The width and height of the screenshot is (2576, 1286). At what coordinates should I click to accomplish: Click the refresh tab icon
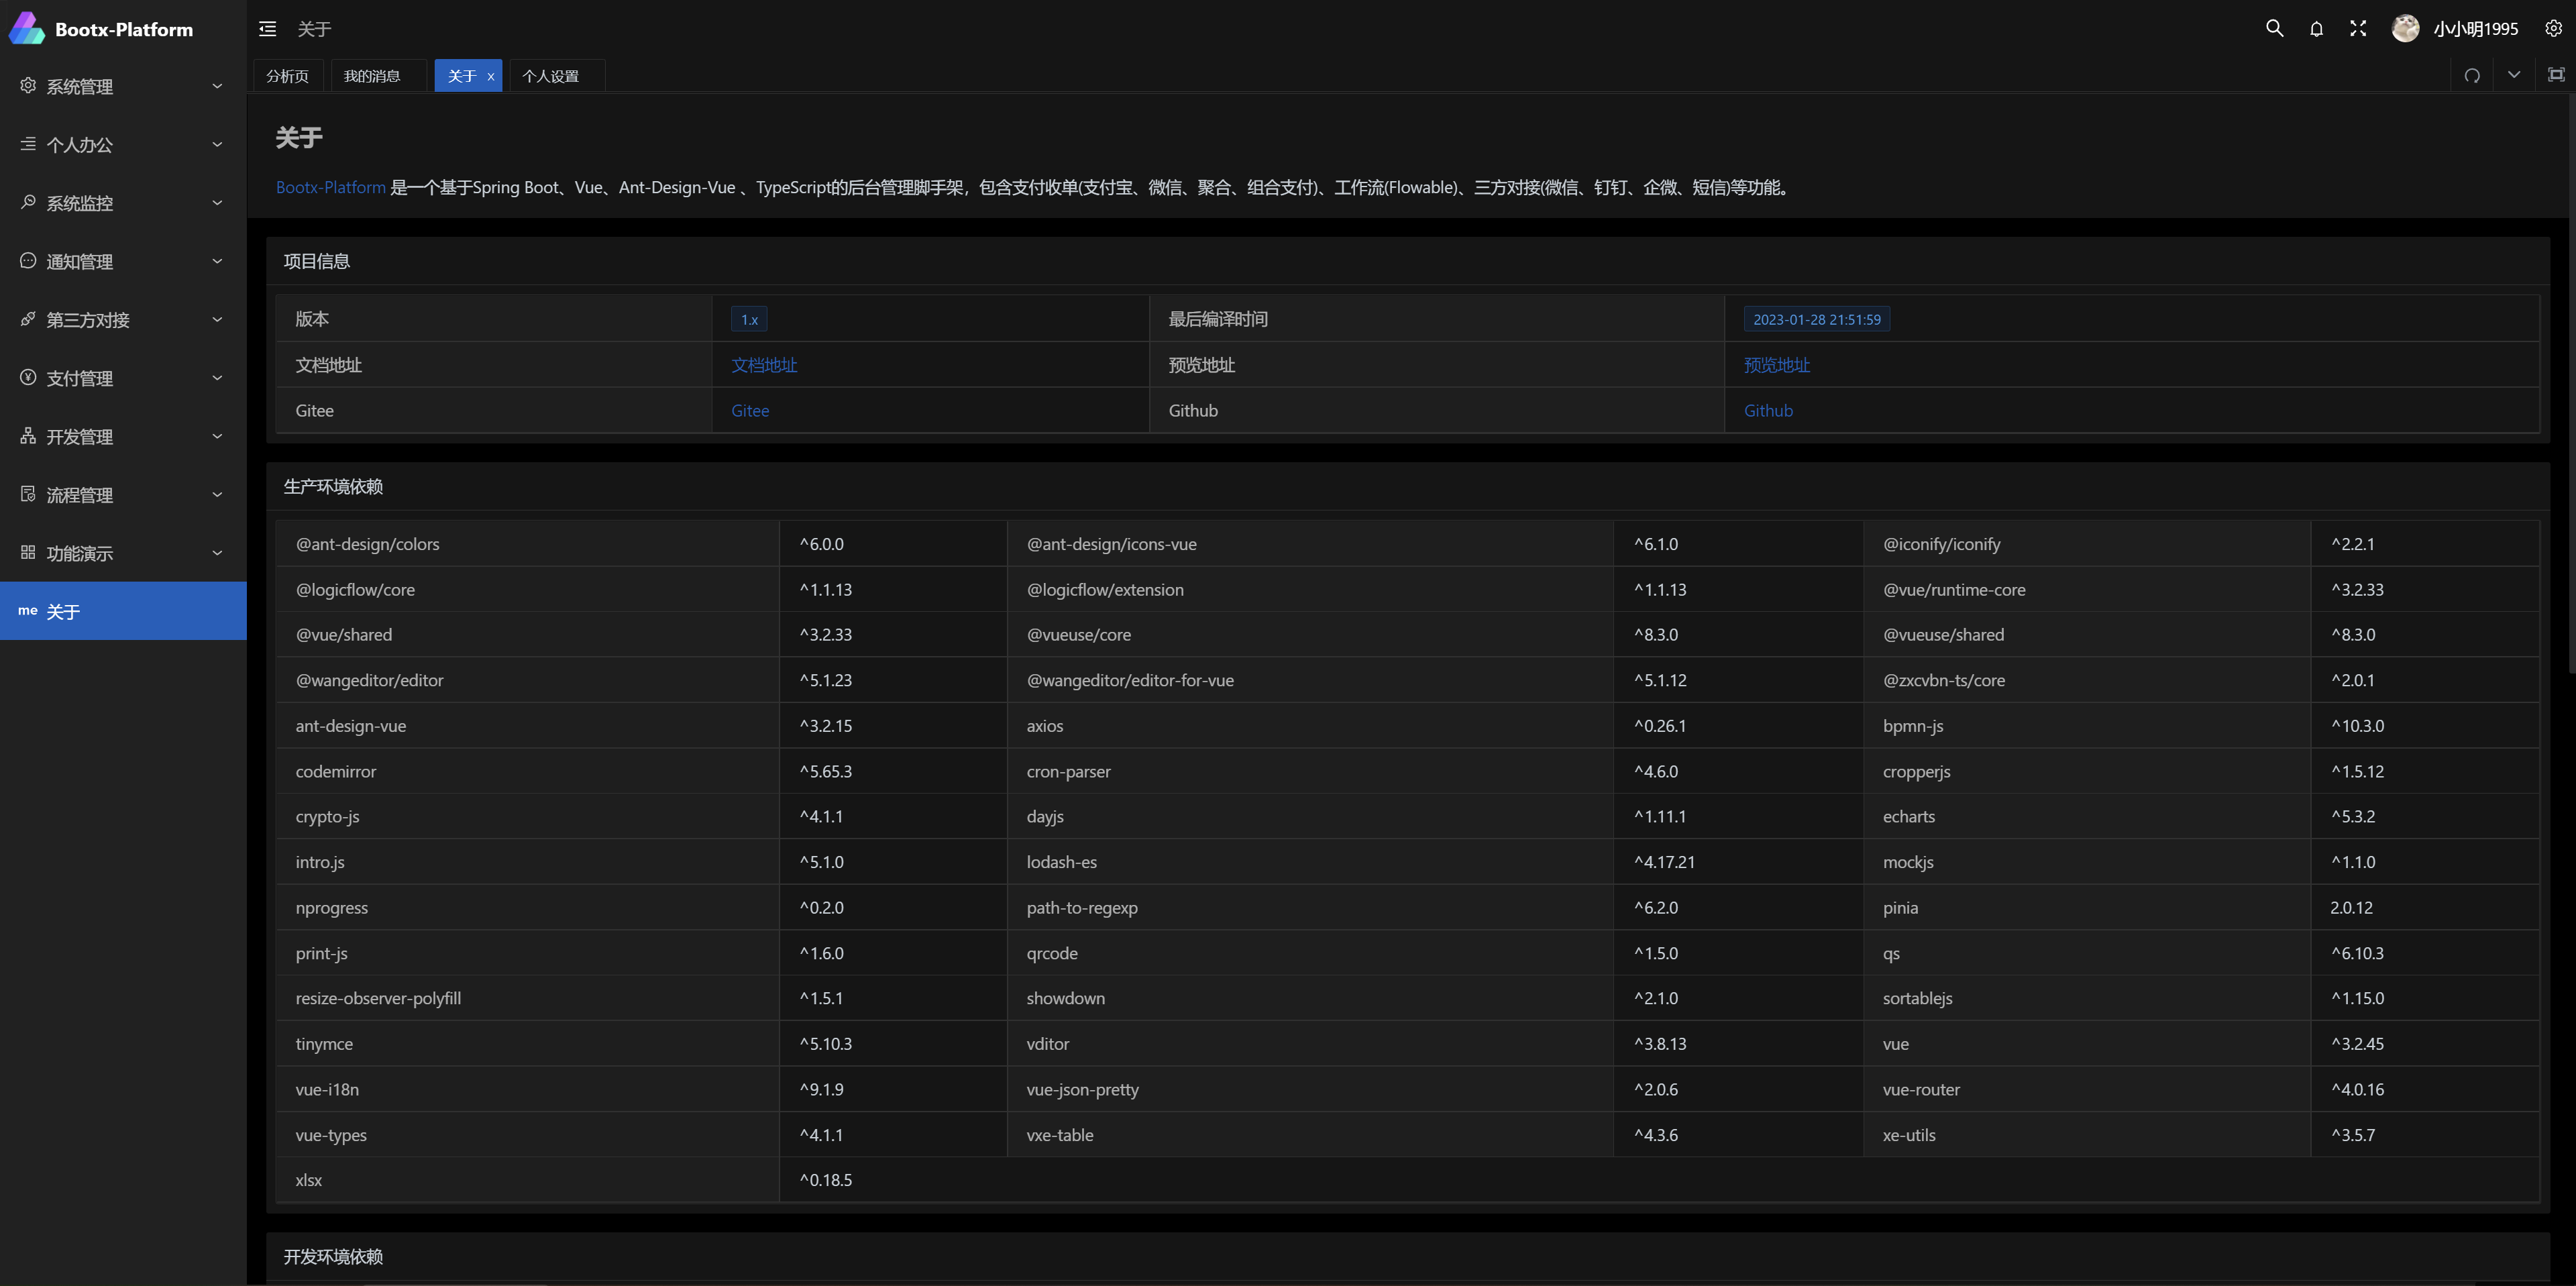pos(2472,76)
